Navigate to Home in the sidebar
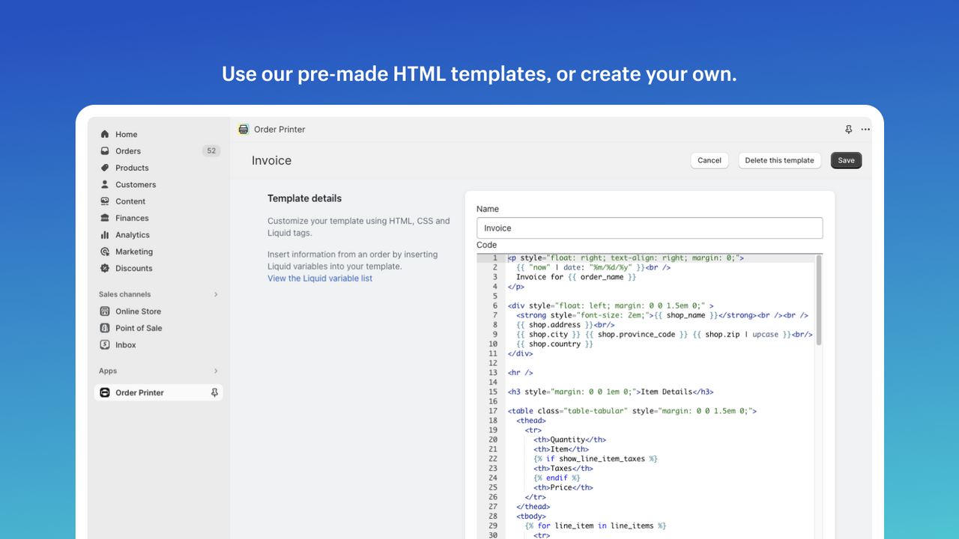The width and height of the screenshot is (959, 539). (127, 133)
